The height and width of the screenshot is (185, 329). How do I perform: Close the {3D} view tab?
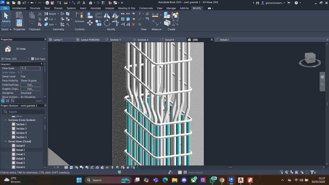coord(211,40)
